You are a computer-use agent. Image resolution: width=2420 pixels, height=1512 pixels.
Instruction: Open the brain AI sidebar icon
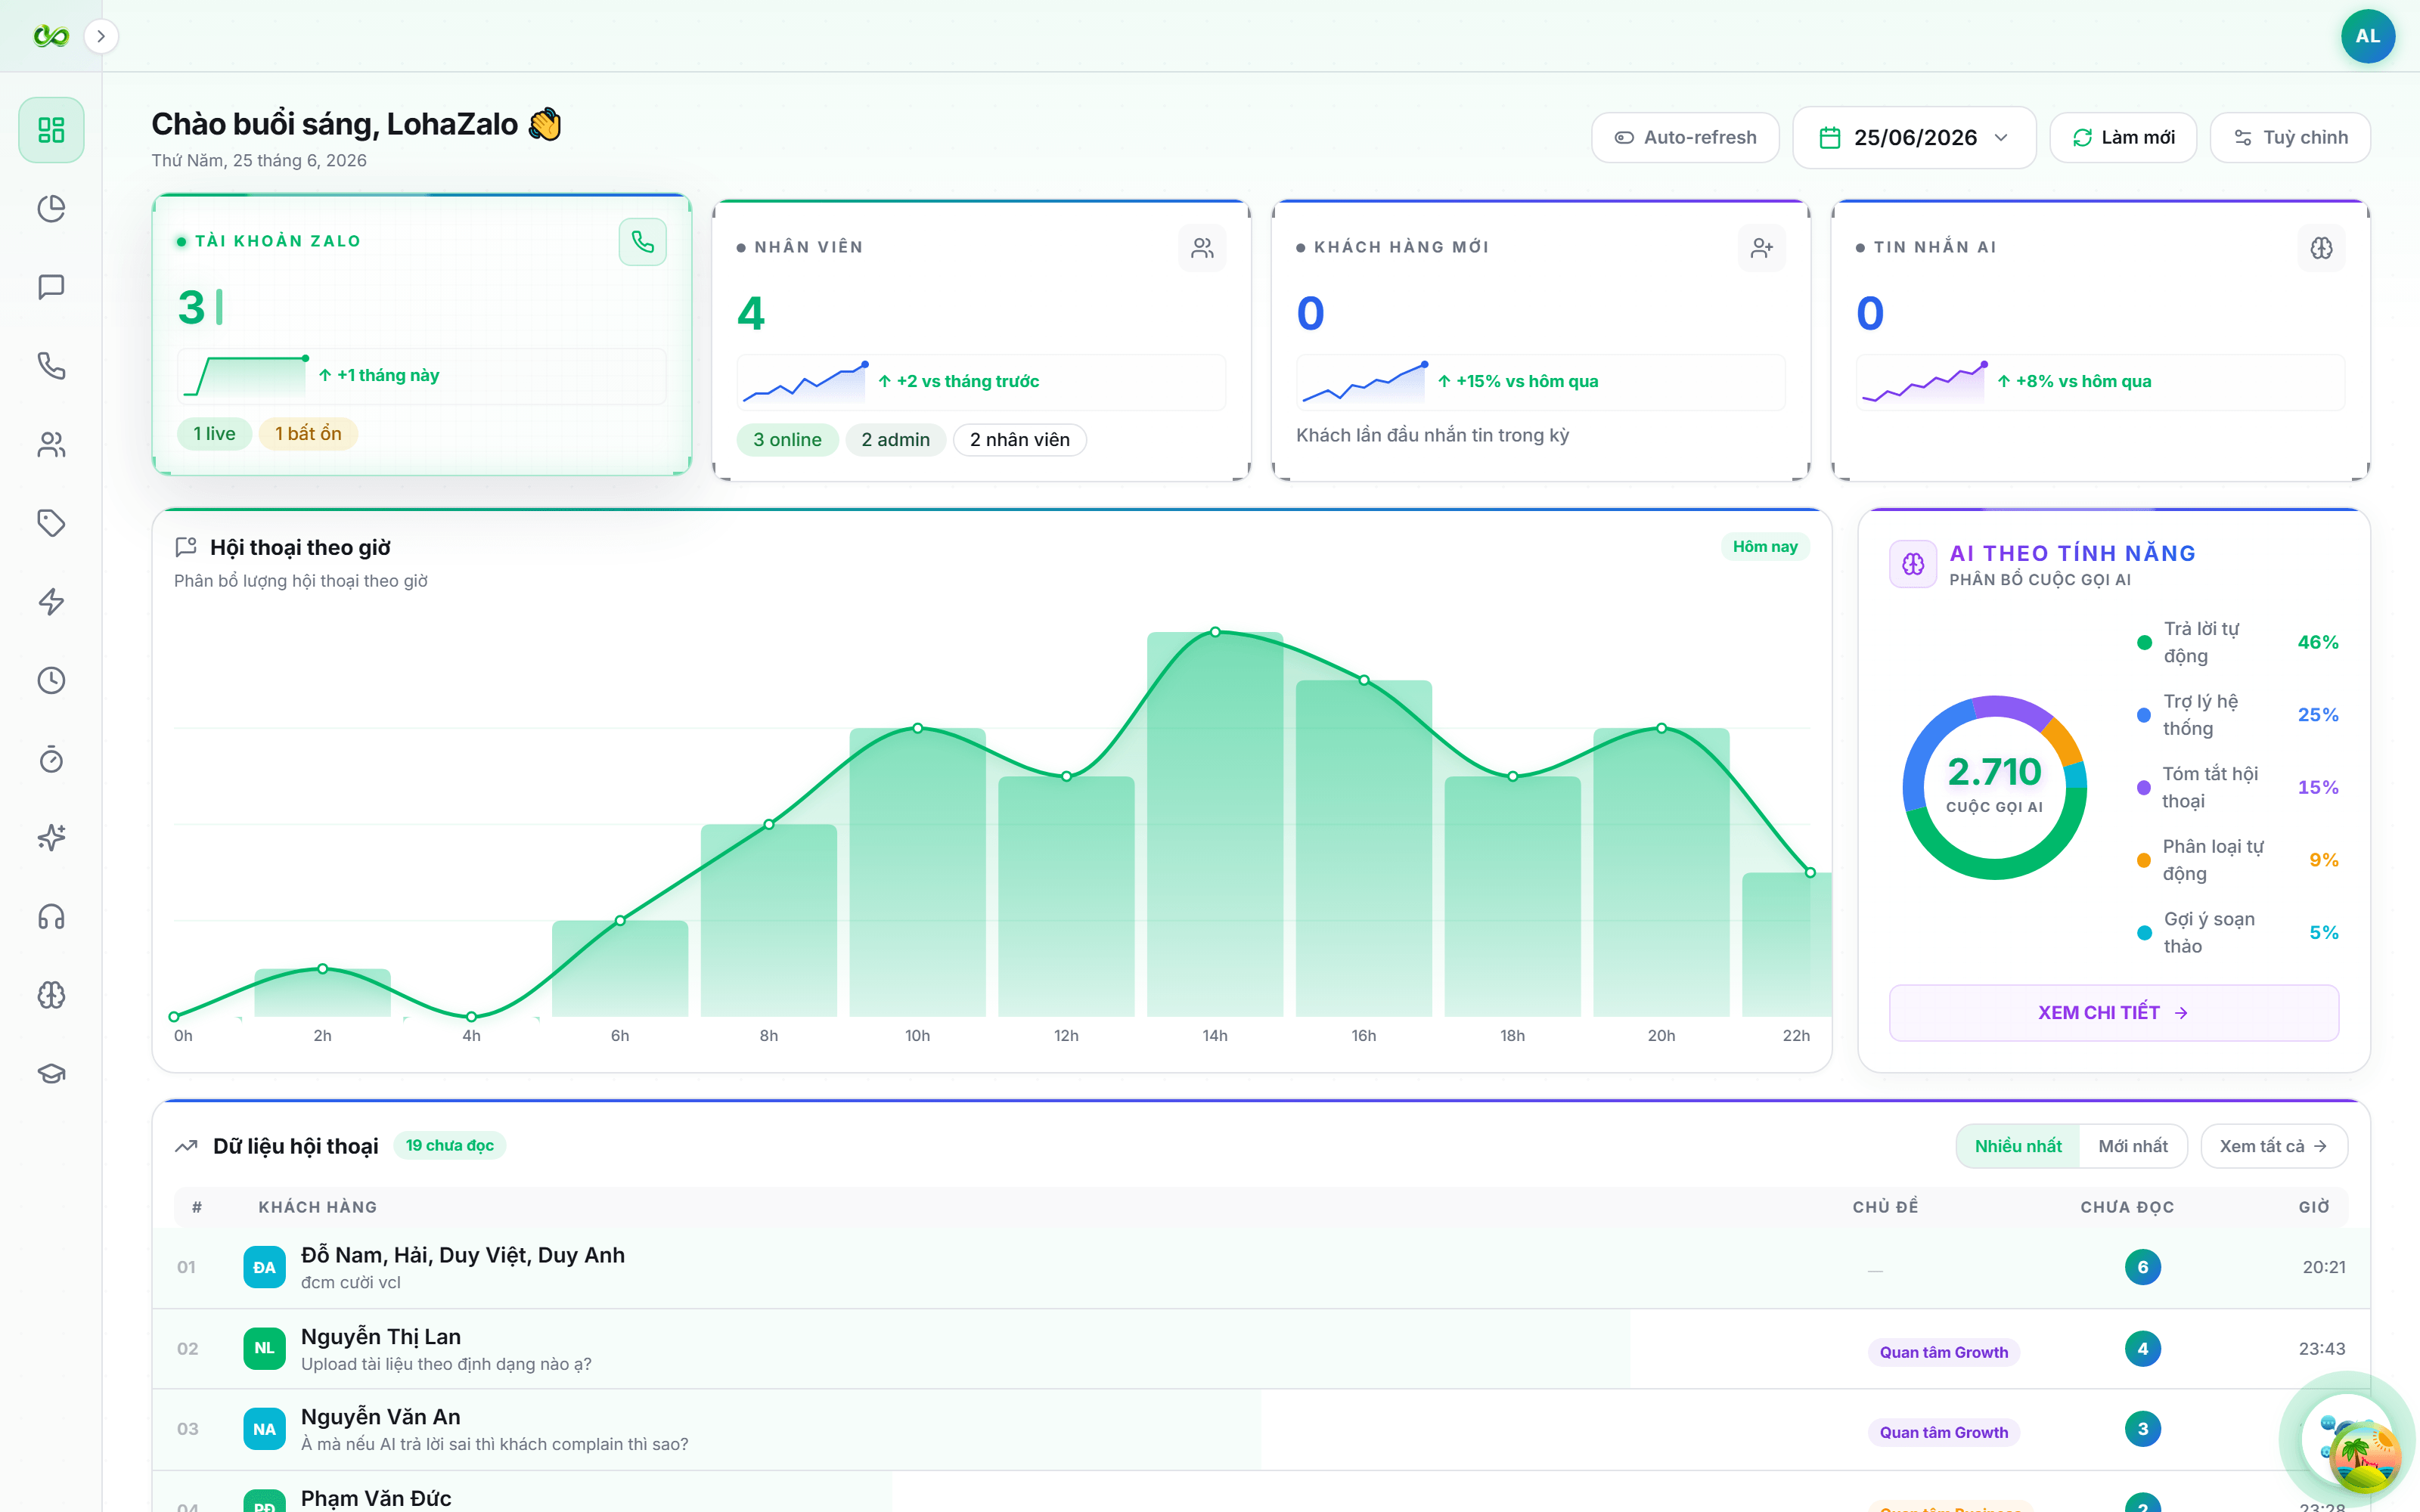pos(51,995)
